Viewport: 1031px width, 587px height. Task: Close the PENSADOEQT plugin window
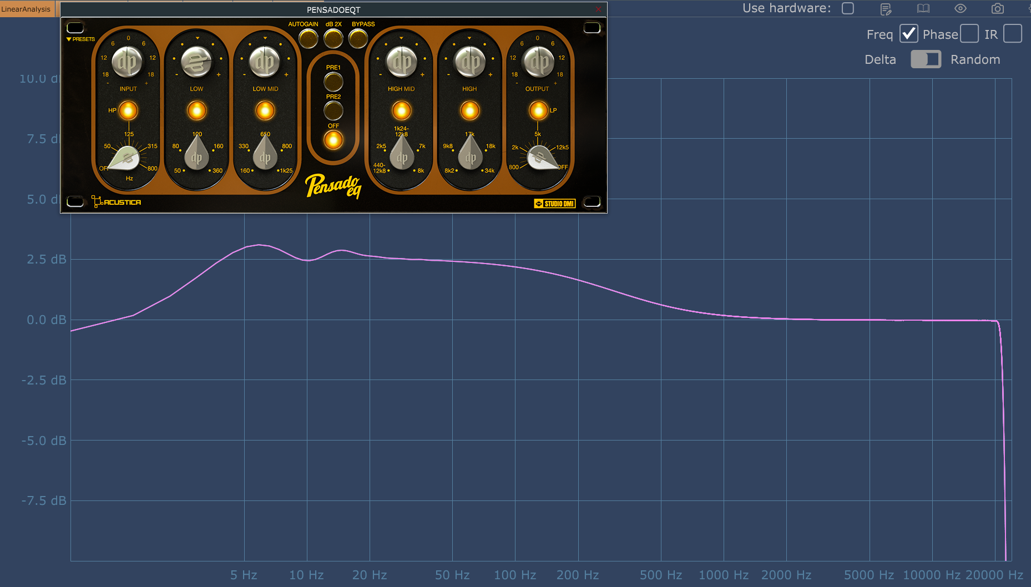click(598, 9)
